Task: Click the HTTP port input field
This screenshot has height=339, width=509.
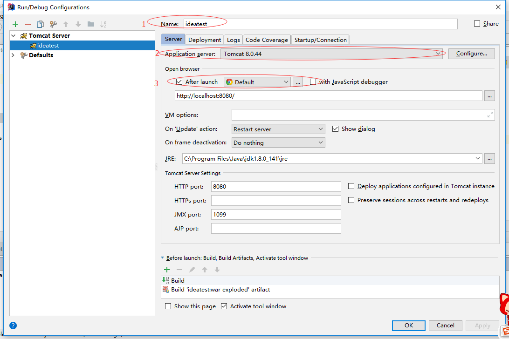Action: [x=276, y=186]
